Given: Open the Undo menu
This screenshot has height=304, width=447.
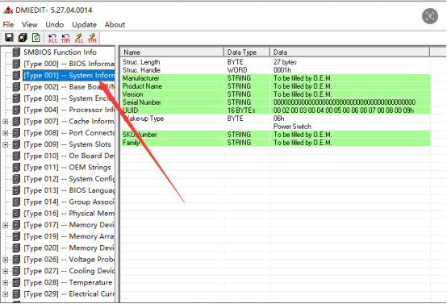Looking at the screenshot, I should pos(54,24).
